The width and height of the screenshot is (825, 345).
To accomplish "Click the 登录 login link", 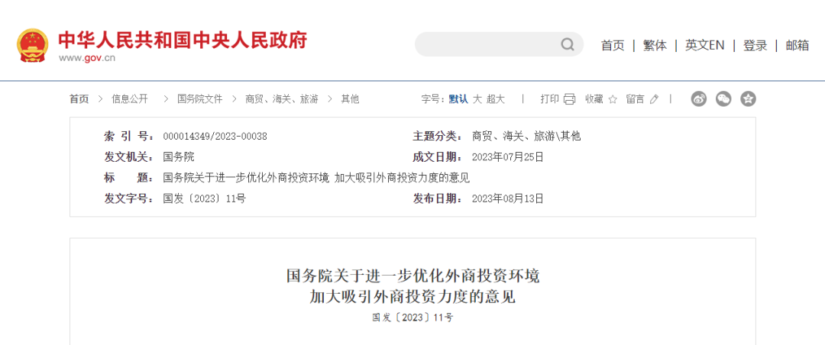I will pos(755,46).
